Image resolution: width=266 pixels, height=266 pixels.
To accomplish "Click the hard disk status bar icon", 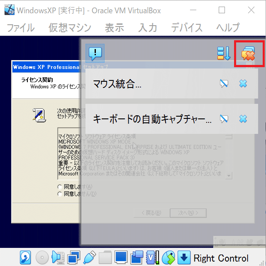I will 26,257.
